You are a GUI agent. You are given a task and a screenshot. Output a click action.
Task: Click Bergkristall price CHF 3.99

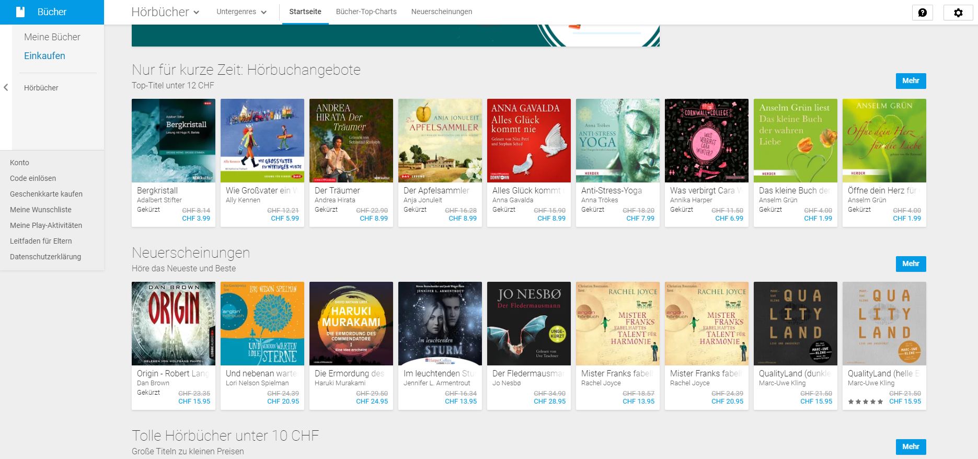point(196,219)
